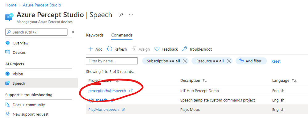Viewport: 308px width, 135px height.
Task: Open Troubleshoot from toolbar
Action: (197, 49)
